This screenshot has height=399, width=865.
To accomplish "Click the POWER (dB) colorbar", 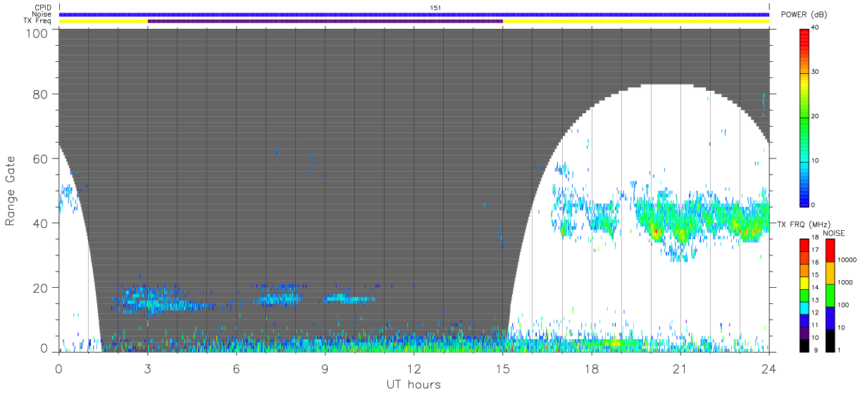I will (804, 117).
